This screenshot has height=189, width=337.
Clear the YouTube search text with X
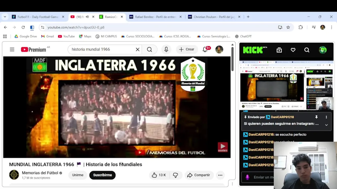point(138,49)
